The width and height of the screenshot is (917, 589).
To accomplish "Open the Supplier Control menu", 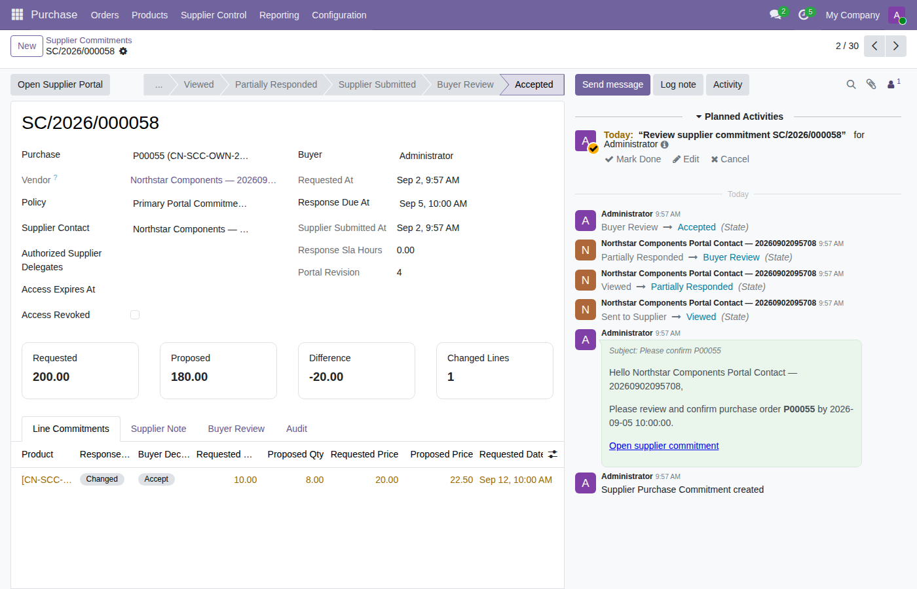I will click(x=214, y=15).
